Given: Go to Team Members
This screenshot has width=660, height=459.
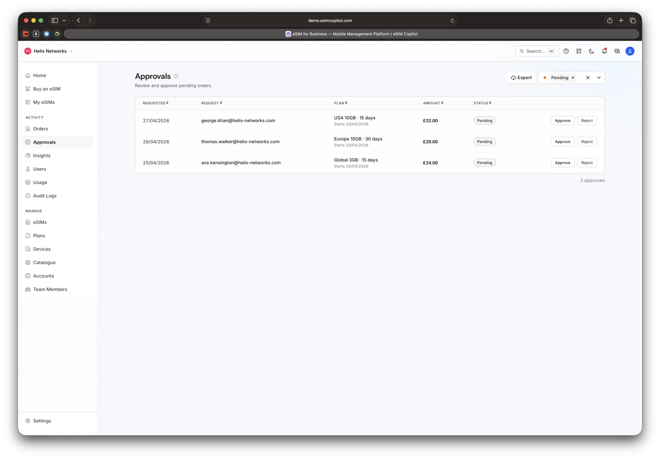Looking at the screenshot, I should [x=57, y=289].
